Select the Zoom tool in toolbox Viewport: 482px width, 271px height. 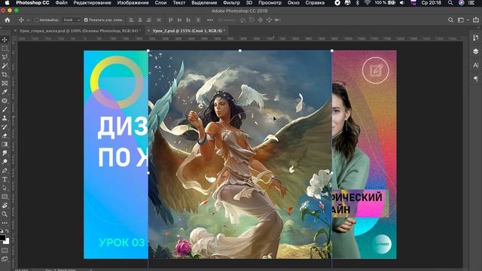pyautogui.click(x=5, y=214)
